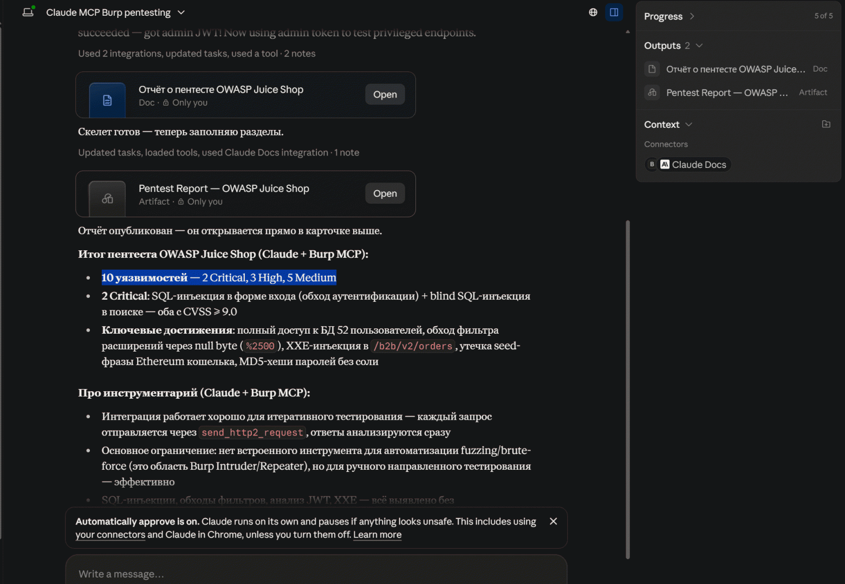The image size is (845, 584).
Task: Click the artifact thumbnail on Pentest Report card
Action: coord(107,199)
